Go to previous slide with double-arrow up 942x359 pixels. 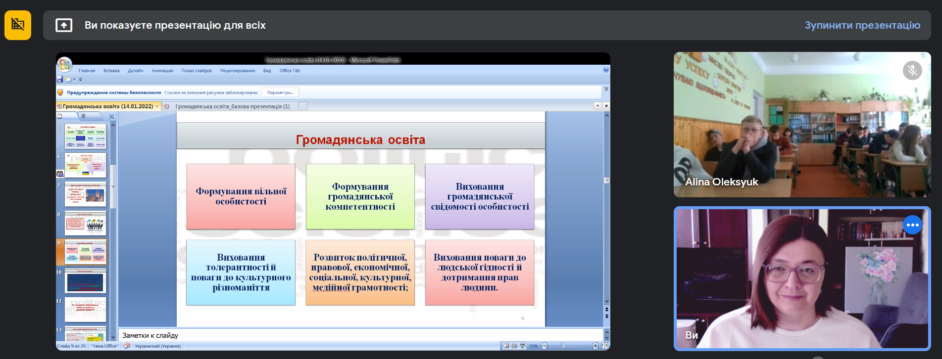[607, 310]
